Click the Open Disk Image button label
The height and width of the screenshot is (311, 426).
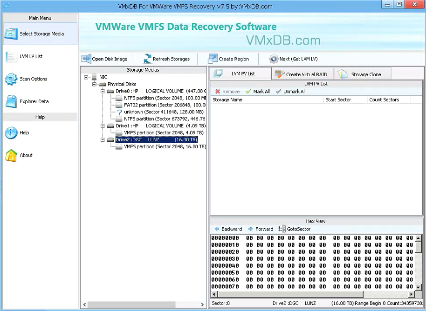(110, 59)
